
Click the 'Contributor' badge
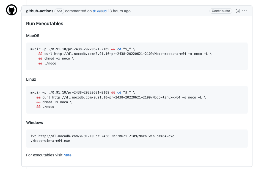221,11
